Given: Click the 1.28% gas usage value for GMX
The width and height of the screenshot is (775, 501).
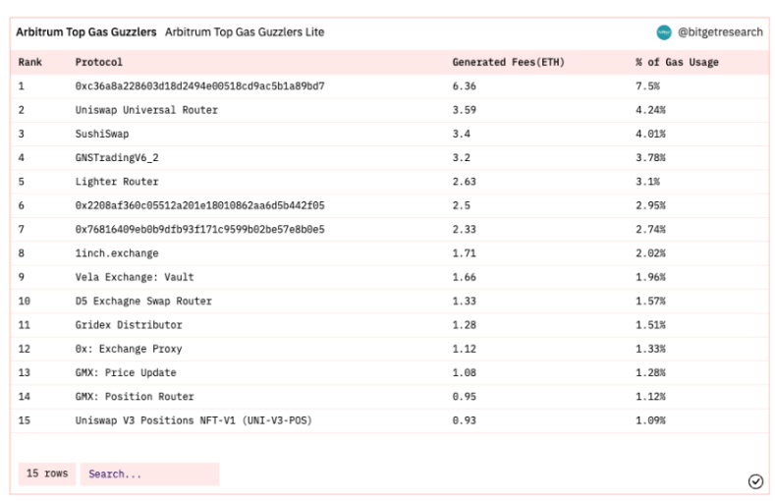Looking at the screenshot, I should click(x=650, y=372).
